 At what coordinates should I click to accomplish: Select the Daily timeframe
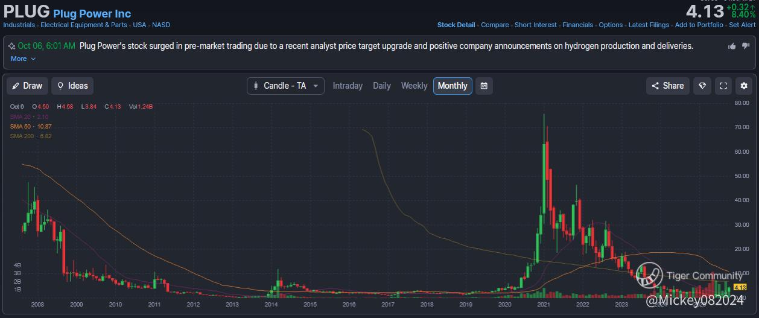pos(382,86)
